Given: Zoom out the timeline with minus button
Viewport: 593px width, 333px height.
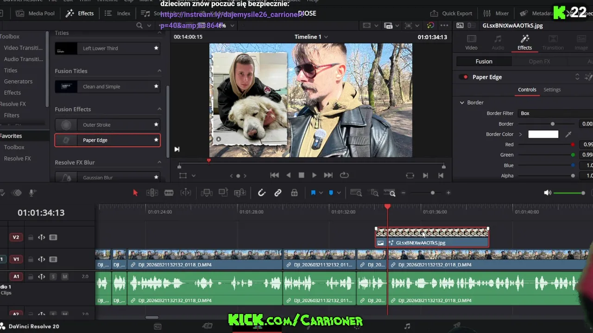Looking at the screenshot, I should pyautogui.click(x=404, y=193).
